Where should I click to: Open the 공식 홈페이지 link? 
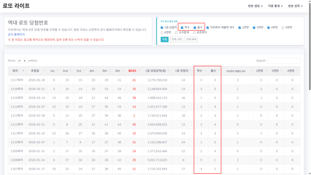point(16,34)
